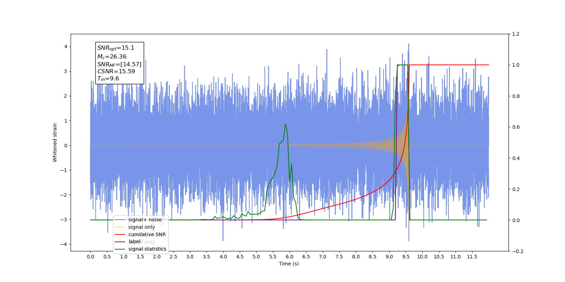Click the 1.5 tick on the time axis
Screen dimensions: 565x282
pos(140,257)
